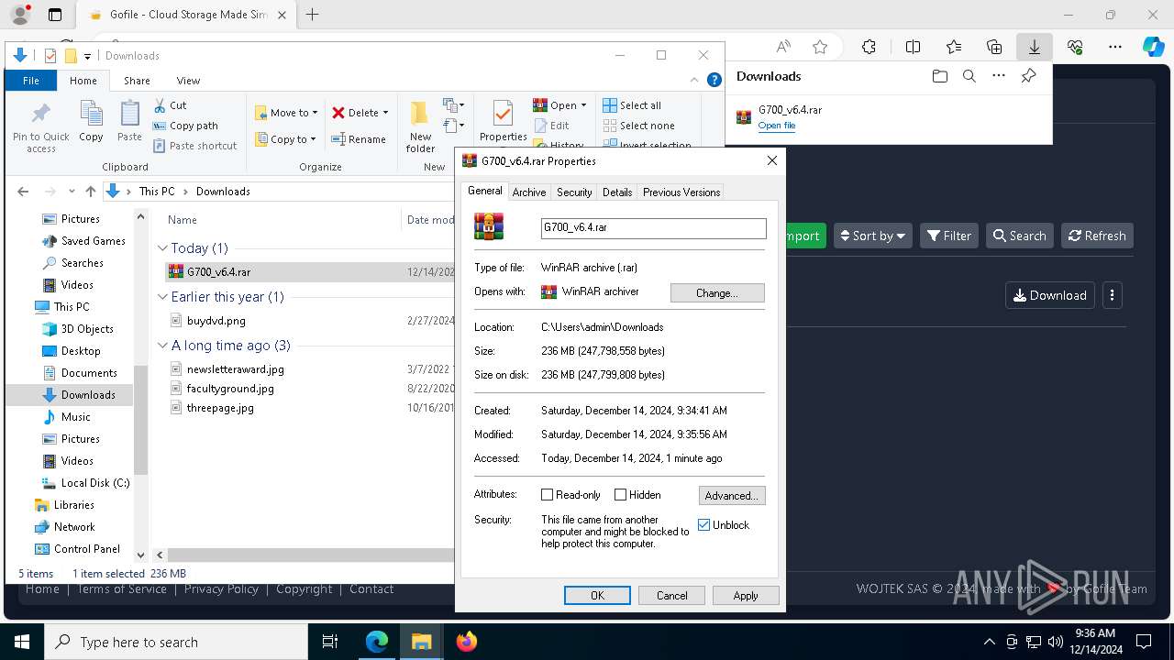Click the Change... button
Screen dimensions: 1174x660
coord(717,293)
